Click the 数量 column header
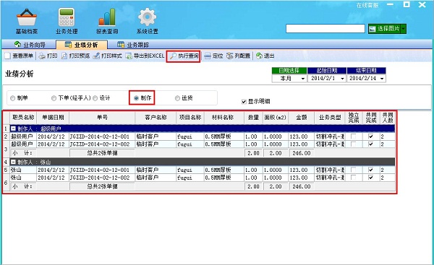The width and height of the screenshot is (434, 265). 253,118
